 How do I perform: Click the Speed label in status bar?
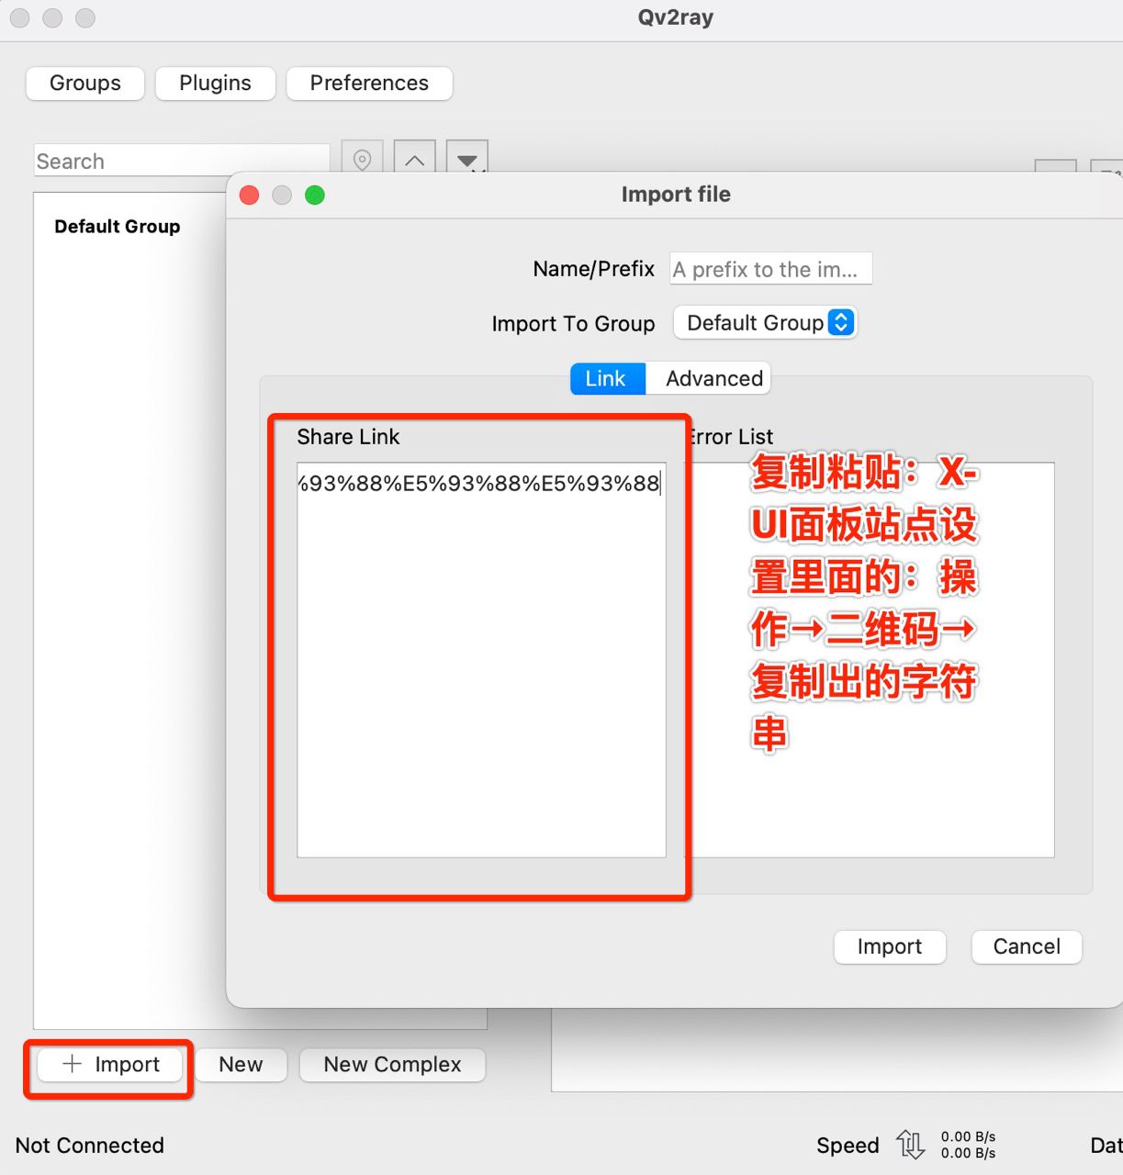(848, 1146)
